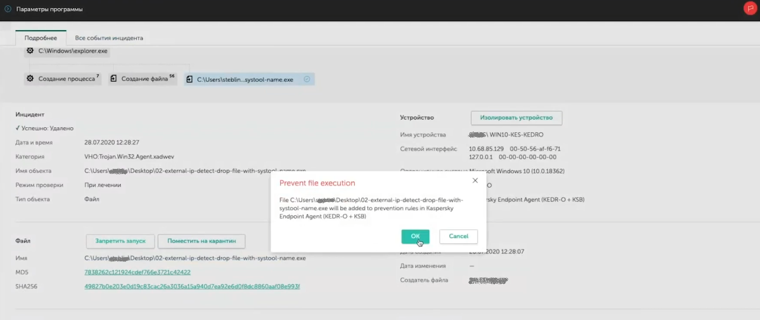Click 'При лечении' scan mode value
The image size is (760, 320).
click(103, 185)
